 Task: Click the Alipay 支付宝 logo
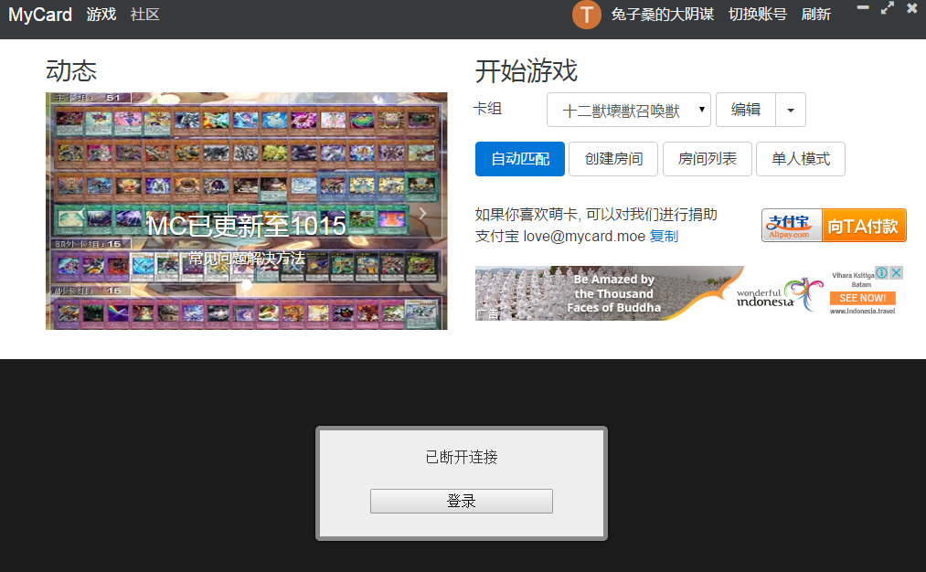[x=792, y=226]
